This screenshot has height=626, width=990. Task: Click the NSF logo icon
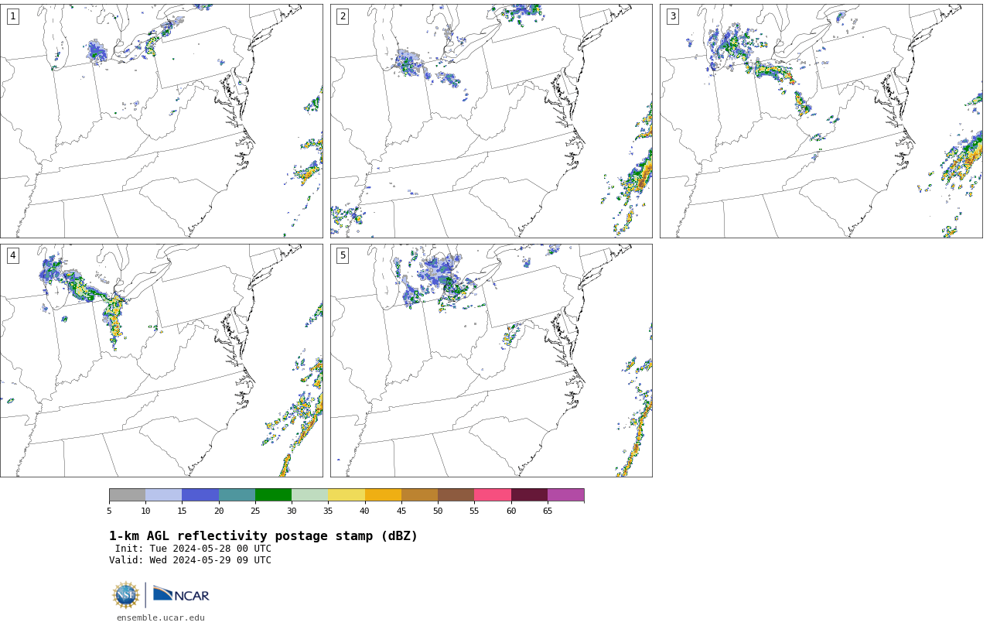[127, 595]
